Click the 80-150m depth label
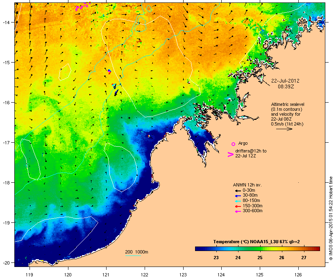The image size is (336, 278). 251,201
